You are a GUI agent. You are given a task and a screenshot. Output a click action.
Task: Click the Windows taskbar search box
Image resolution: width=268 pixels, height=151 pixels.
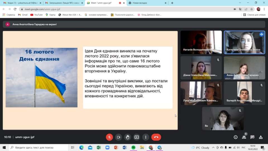(39, 147)
